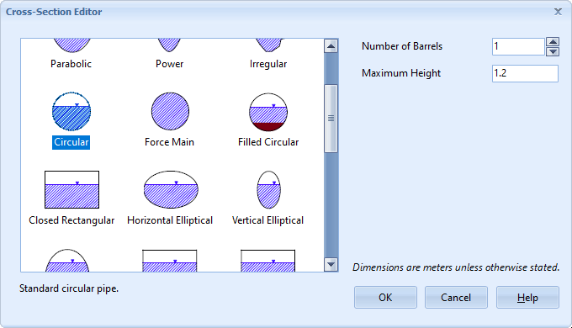Screen dimensions: 572x328
Task: Decrease Number of Barrels with down arrow
Action: (553, 51)
